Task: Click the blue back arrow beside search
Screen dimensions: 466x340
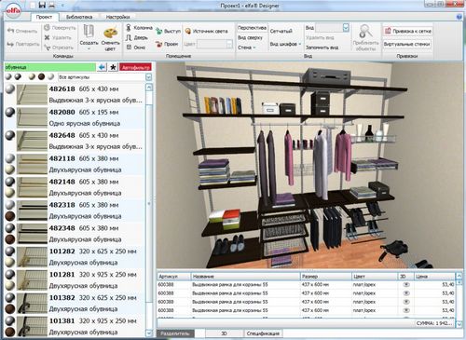Action: coord(102,67)
